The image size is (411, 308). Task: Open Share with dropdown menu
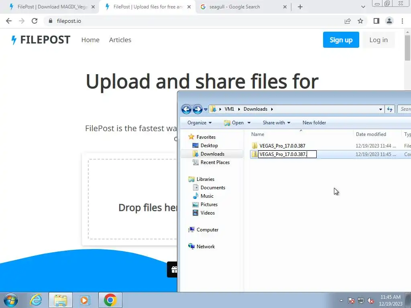click(x=277, y=123)
